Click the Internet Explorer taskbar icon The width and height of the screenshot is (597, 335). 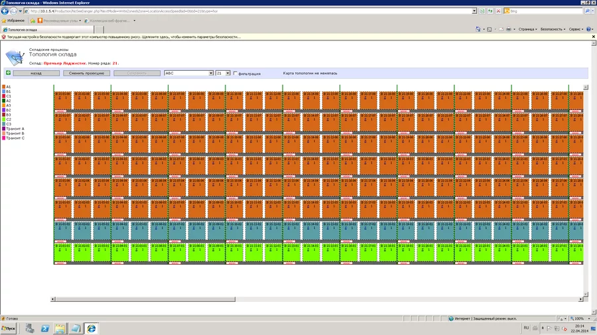point(92,328)
